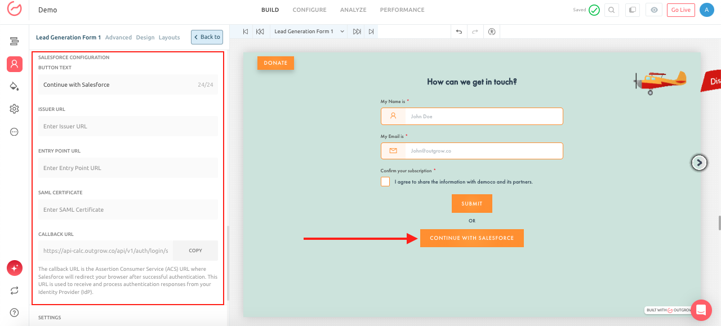The width and height of the screenshot is (721, 326).
Task: Jump to first page icon
Action: point(245,32)
